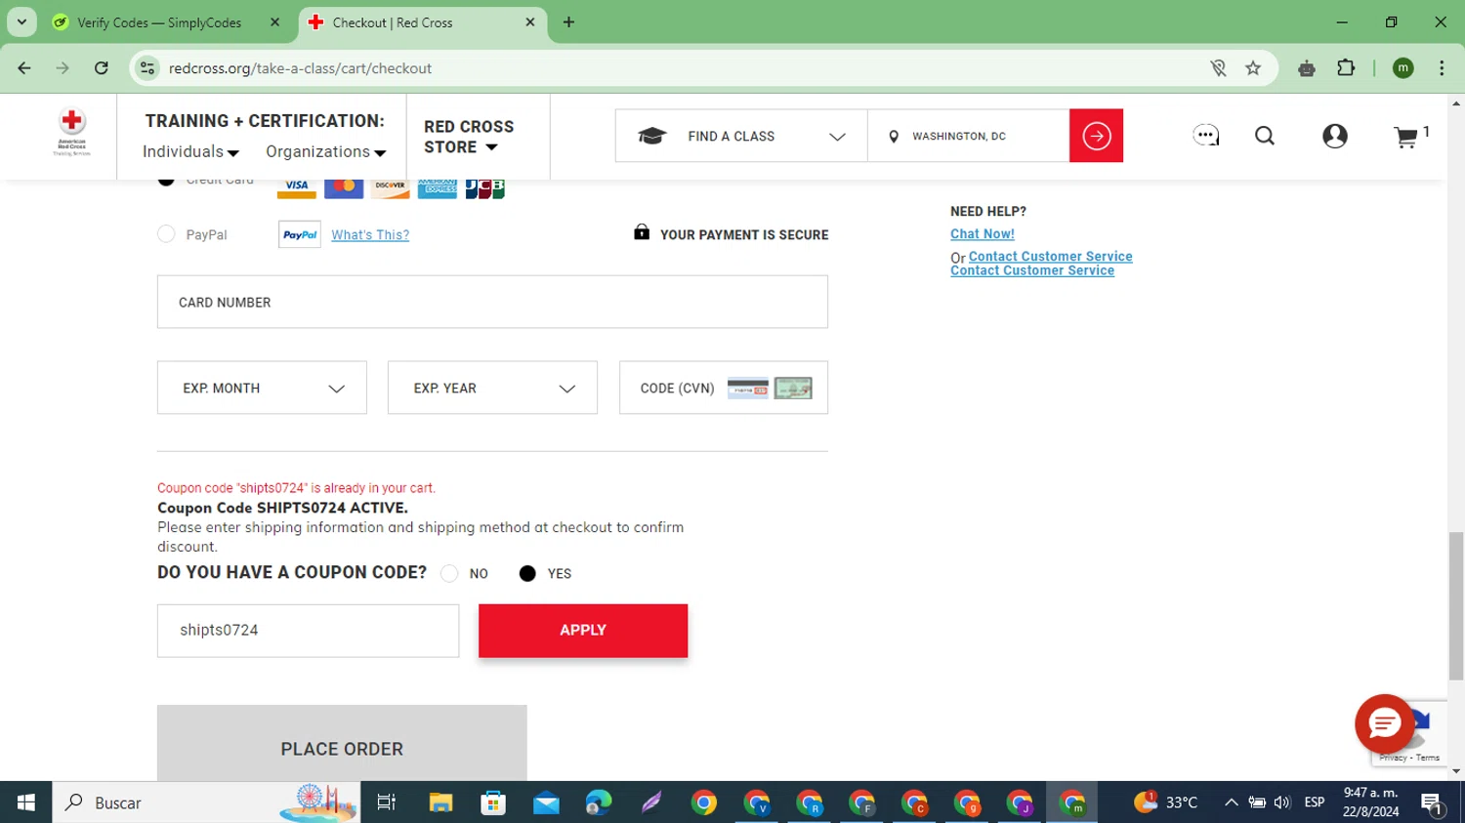Open Task View on taskbar
Image resolution: width=1465 pixels, height=823 pixels.
point(387,802)
